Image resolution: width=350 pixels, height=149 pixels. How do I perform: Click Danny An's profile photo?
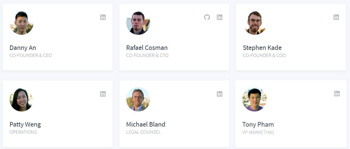[x=22, y=23]
